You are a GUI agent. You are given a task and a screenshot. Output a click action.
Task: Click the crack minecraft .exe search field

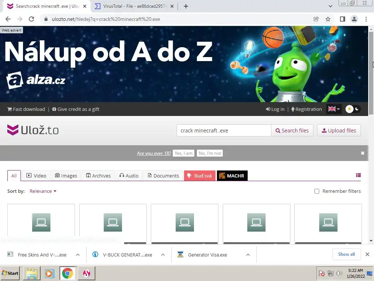[224, 131]
